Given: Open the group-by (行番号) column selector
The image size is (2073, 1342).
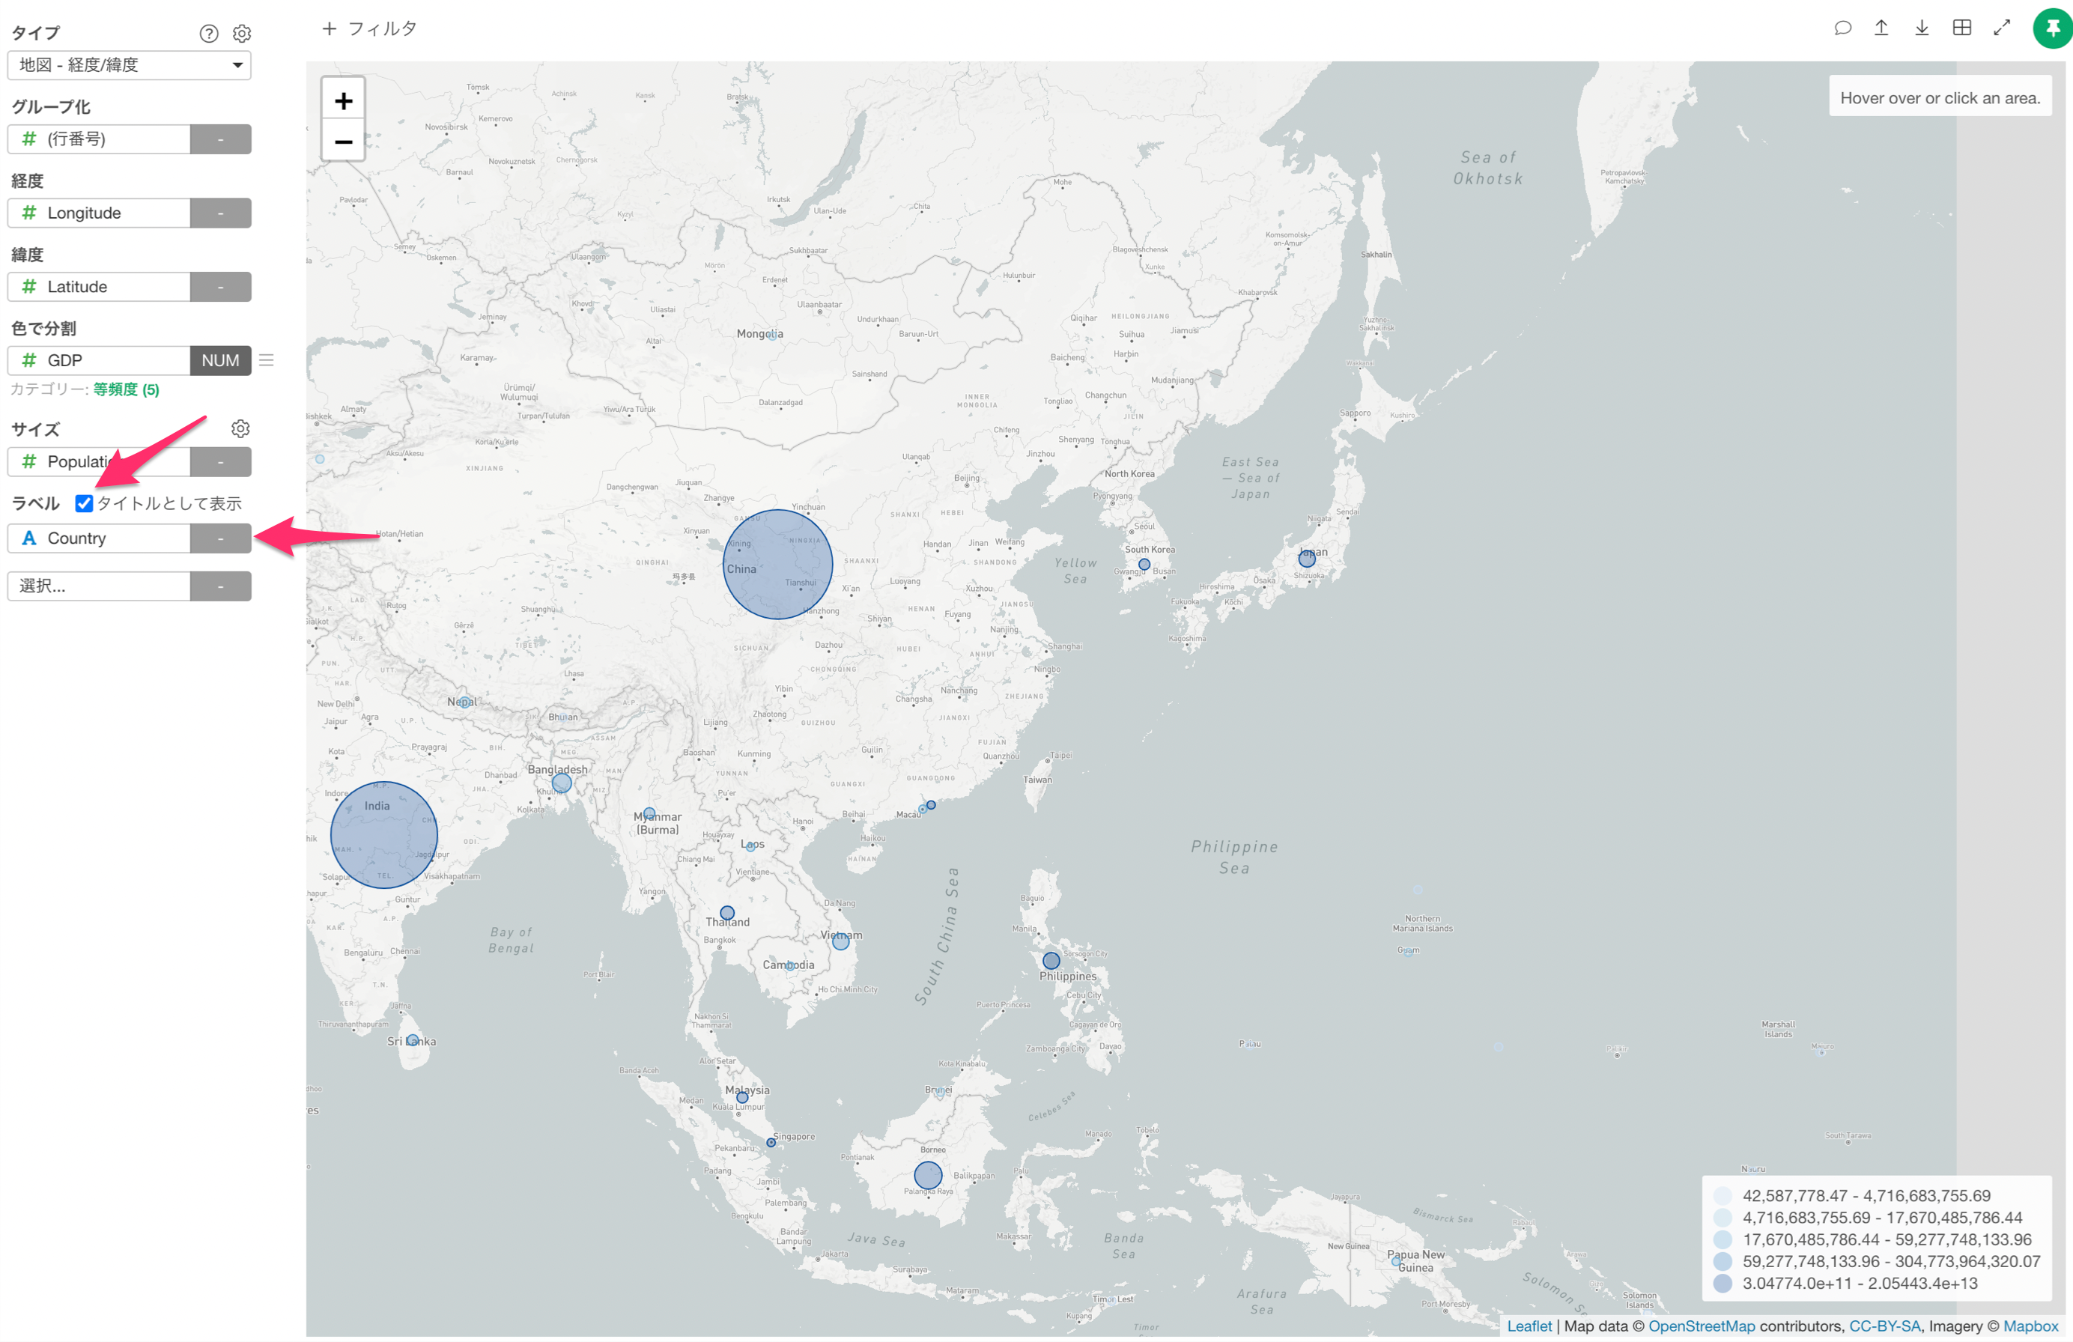Looking at the screenshot, I should click(x=98, y=139).
